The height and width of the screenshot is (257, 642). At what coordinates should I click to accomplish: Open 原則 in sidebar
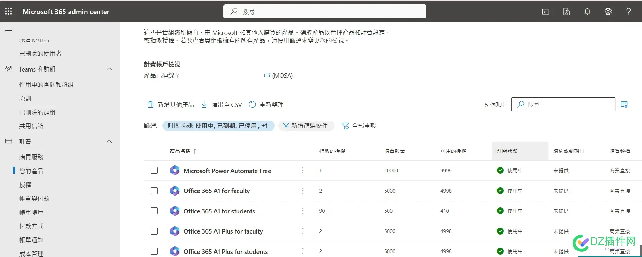point(25,98)
